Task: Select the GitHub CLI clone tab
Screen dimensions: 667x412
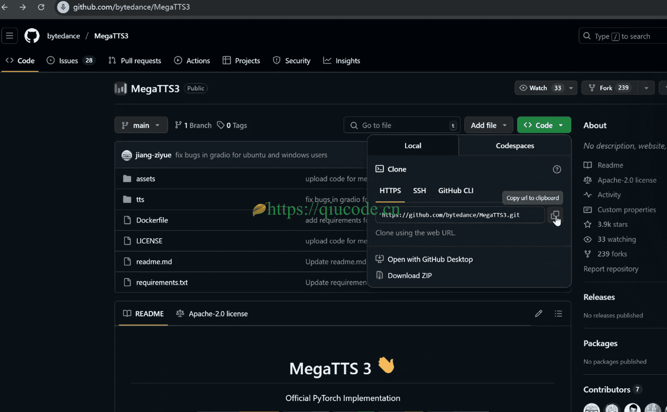Action: coord(455,191)
